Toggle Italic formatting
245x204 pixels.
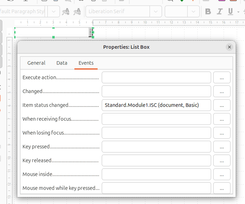tap(220, 11)
